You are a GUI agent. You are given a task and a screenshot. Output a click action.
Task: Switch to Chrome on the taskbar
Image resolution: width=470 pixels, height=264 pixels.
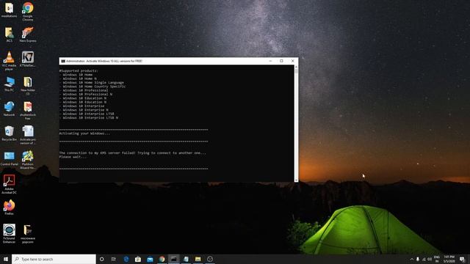click(162, 259)
